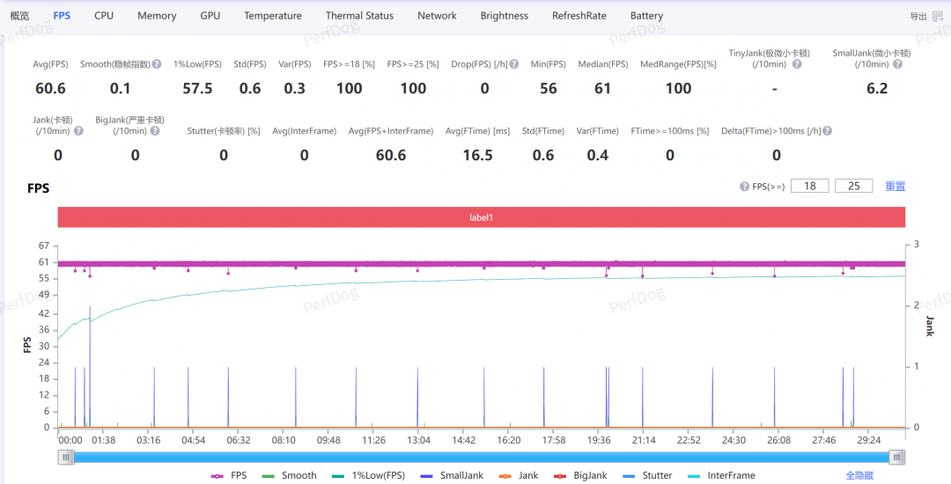Open TinyJank help question mark
This screenshot has height=484, width=951.
(x=797, y=63)
